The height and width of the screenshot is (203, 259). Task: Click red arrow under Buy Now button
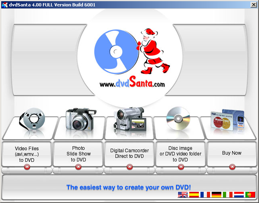232,167
